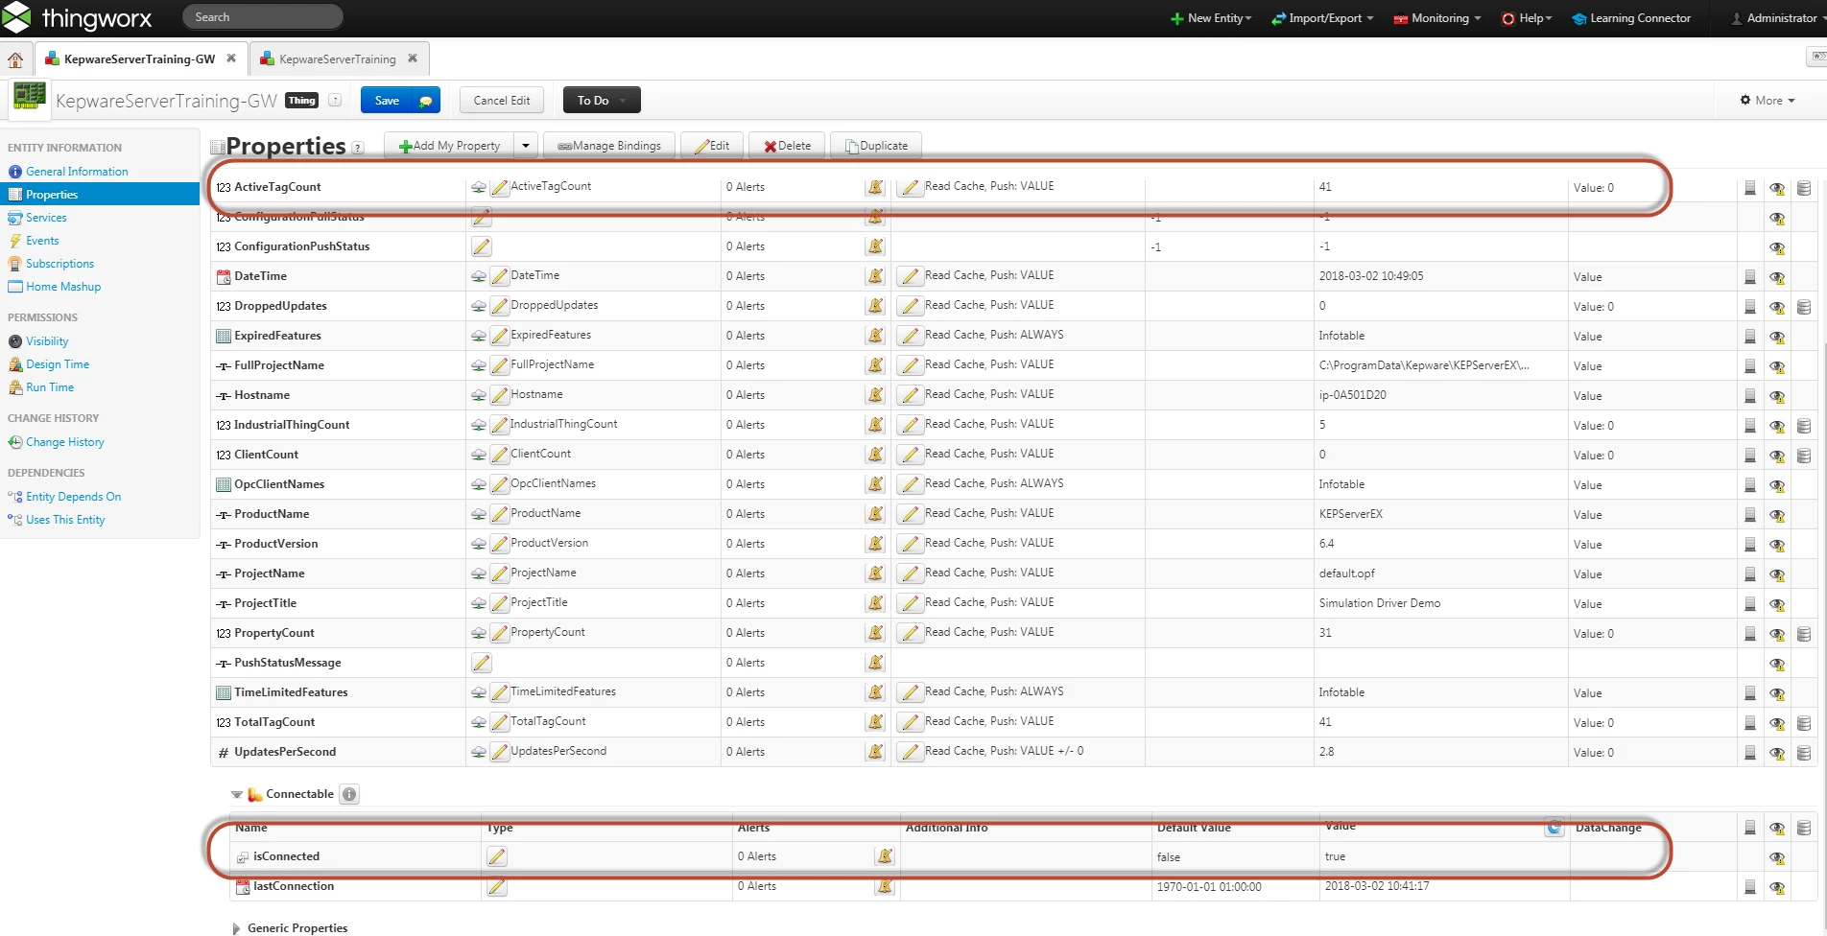
Task: Click the Cancel Edit button
Action: coord(502,101)
